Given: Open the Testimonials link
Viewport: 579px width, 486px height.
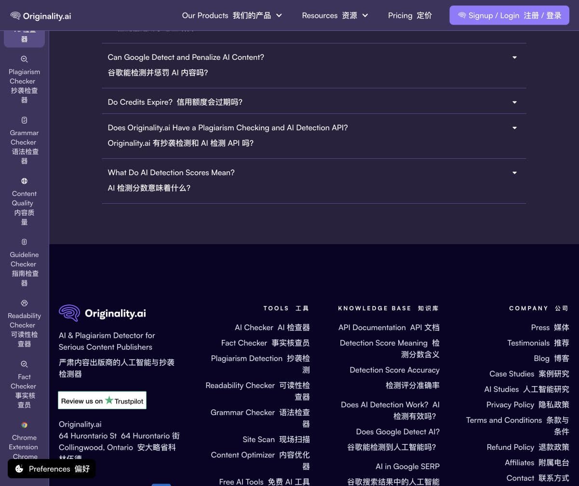Looking at the screenshot, I should pyautogui.click(x=538, y=343).
